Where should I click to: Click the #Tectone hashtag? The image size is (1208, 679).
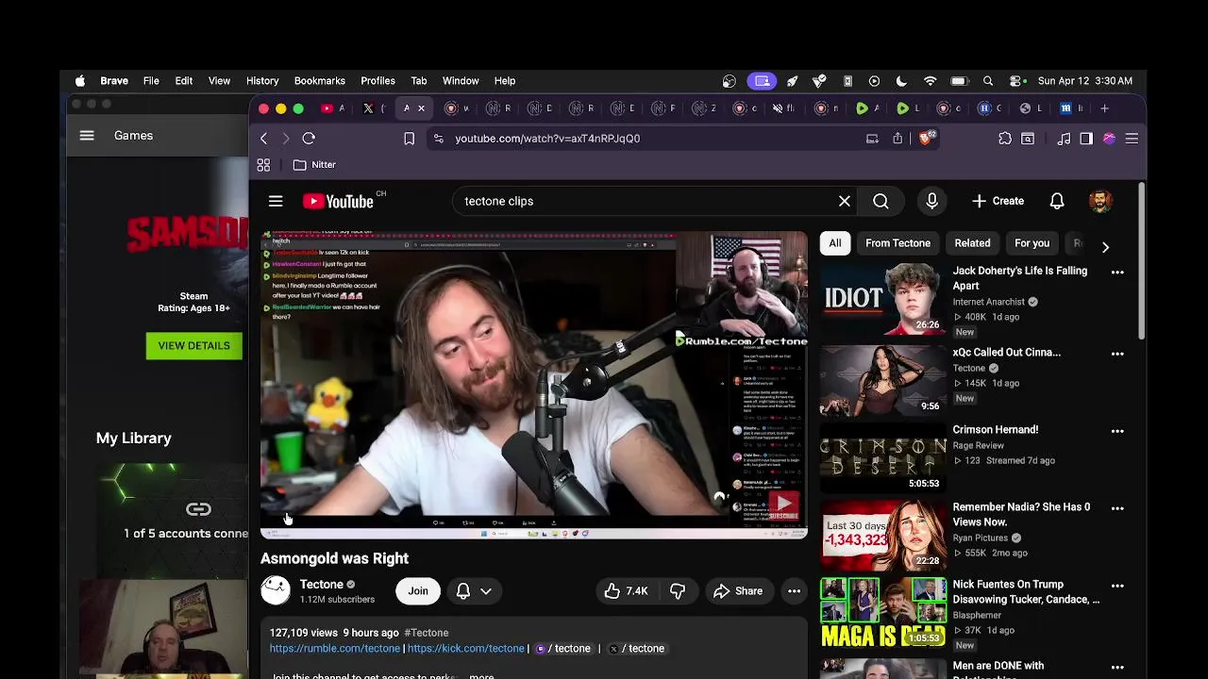427,633
